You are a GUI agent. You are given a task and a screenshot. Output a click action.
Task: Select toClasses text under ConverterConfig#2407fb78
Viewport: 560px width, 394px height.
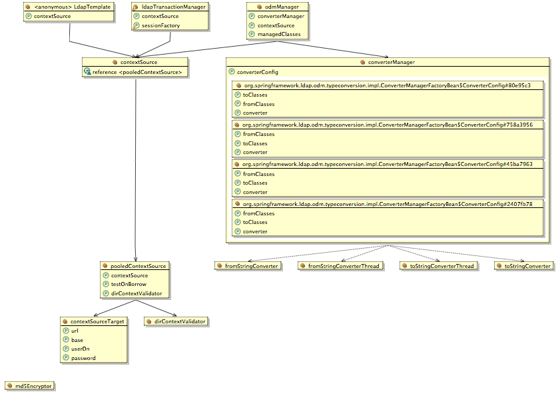coord(255,222)
